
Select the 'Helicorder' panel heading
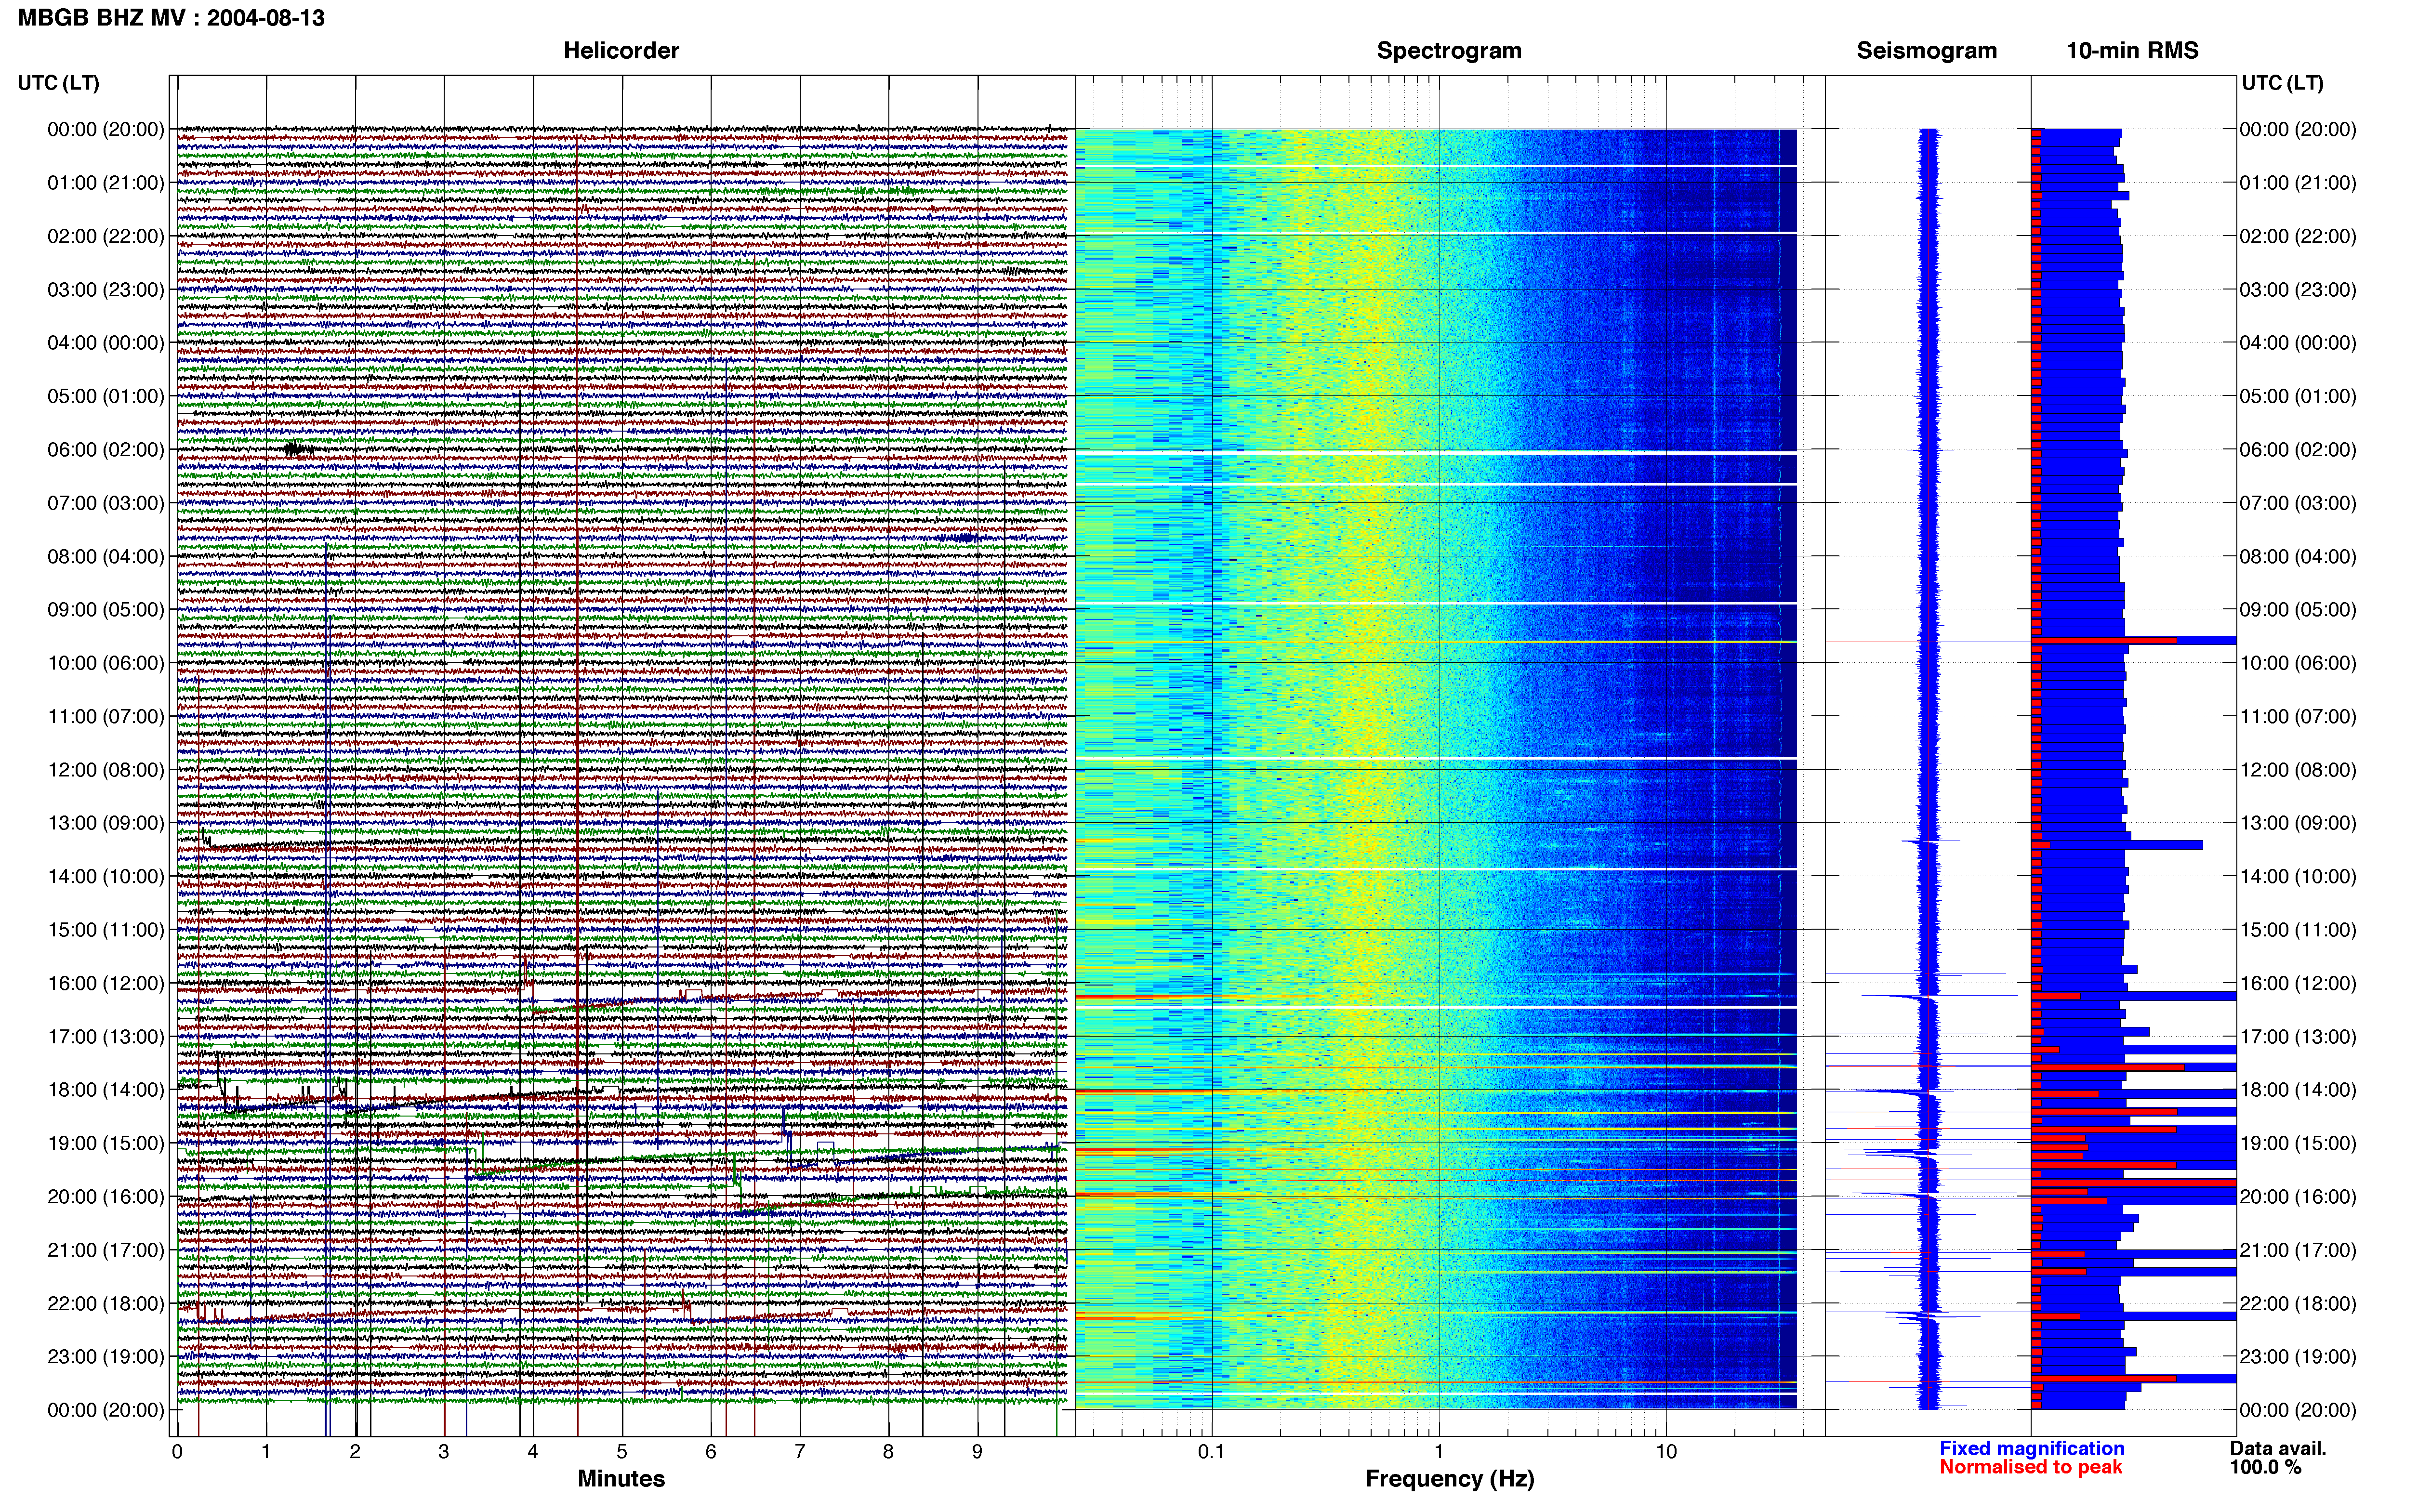[621, 51]
